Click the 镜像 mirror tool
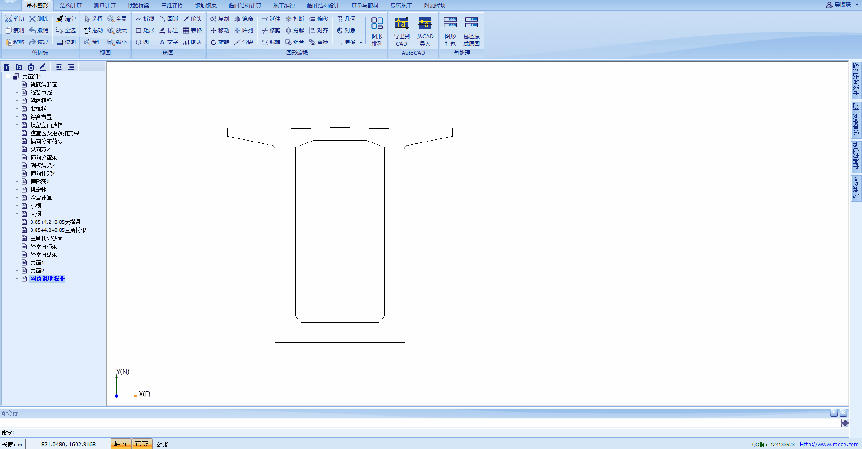862x449 pixels. click(244, 19)
